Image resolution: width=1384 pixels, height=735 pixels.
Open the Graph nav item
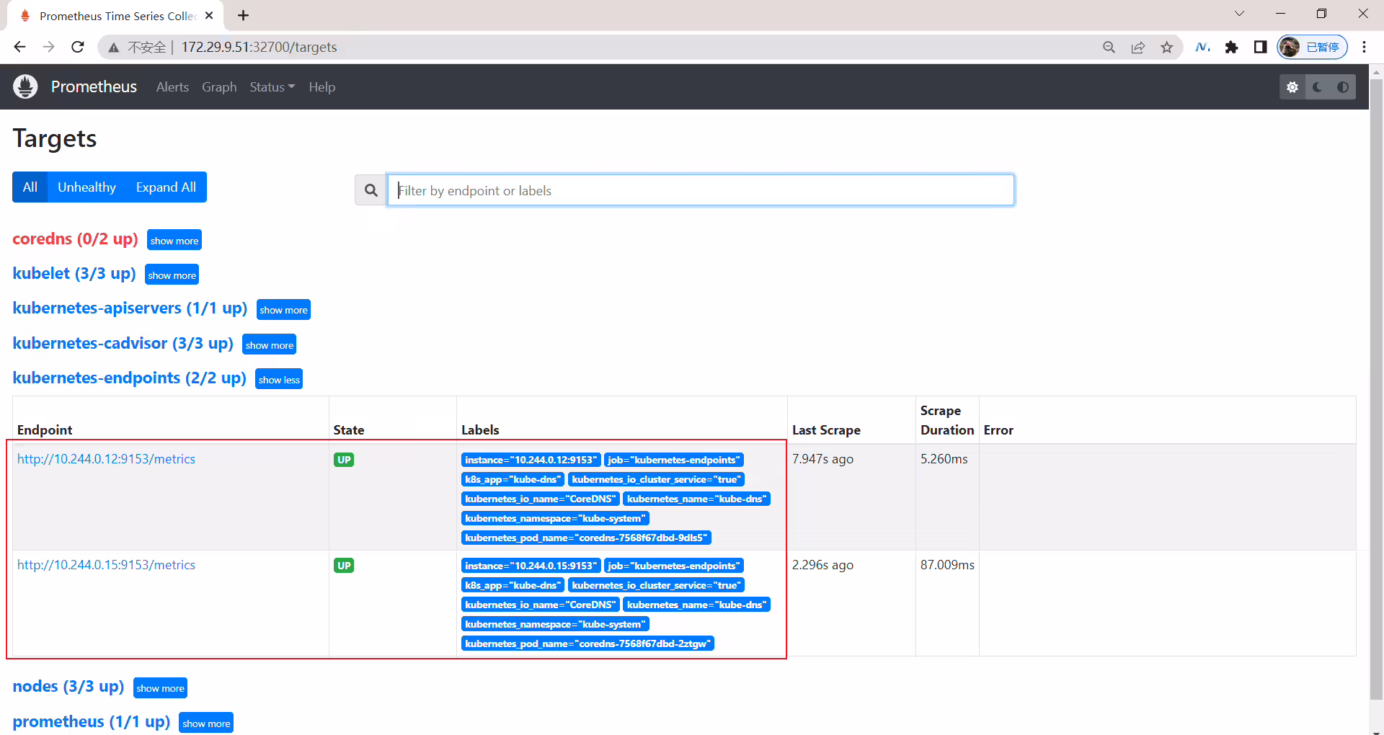click(219, 87)
